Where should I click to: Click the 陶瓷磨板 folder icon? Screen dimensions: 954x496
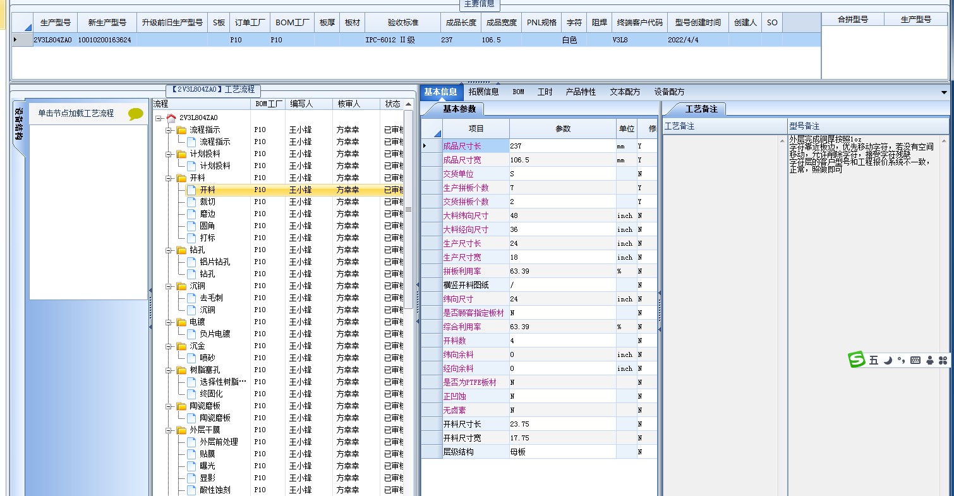point(181,406)
